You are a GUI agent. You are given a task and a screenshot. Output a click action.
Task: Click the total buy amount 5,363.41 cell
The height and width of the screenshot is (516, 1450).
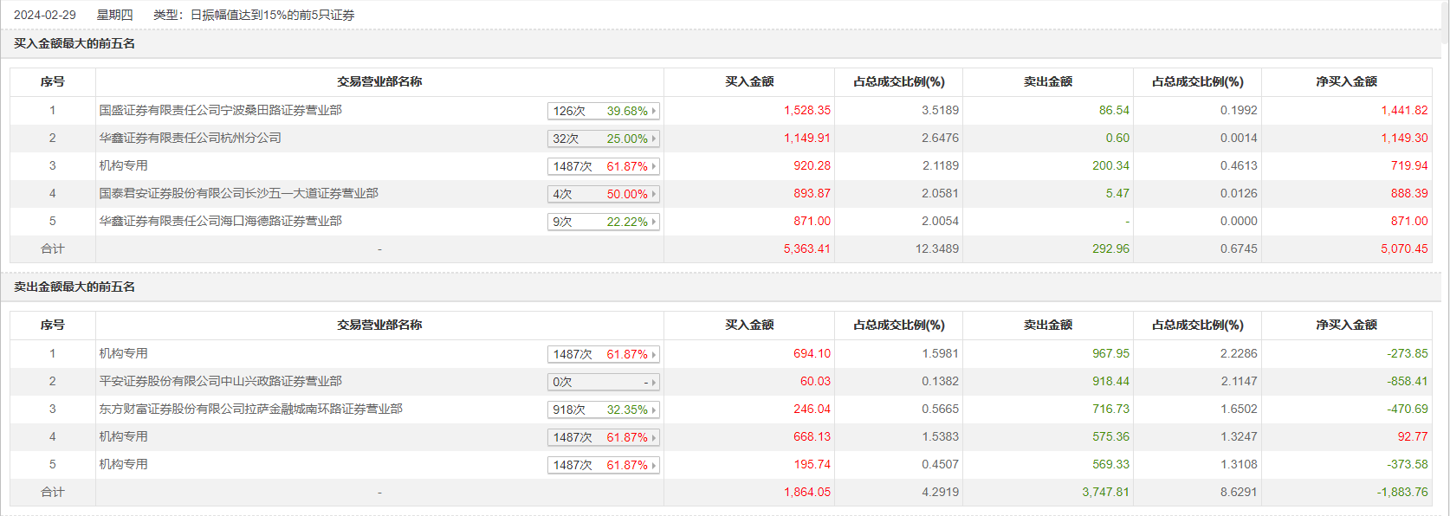[806, 248]
